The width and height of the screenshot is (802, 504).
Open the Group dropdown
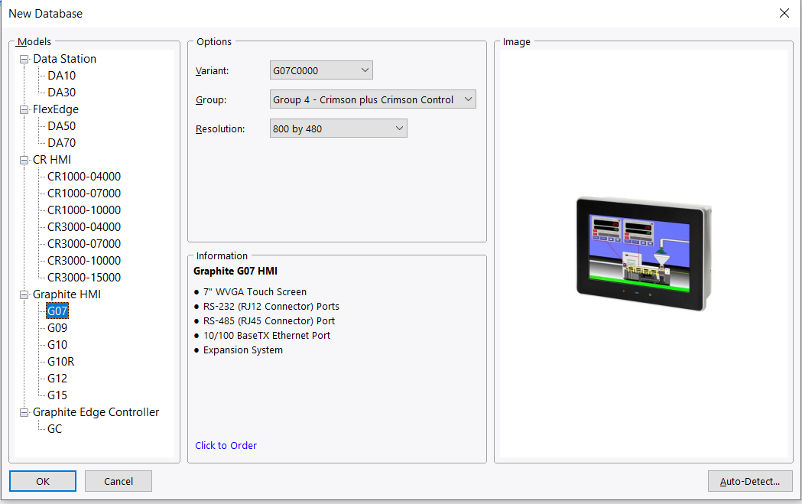[373, 99]
